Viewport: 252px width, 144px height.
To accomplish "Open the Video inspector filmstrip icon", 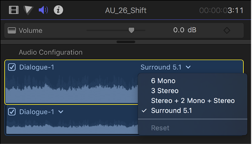I will click(14, 10).
